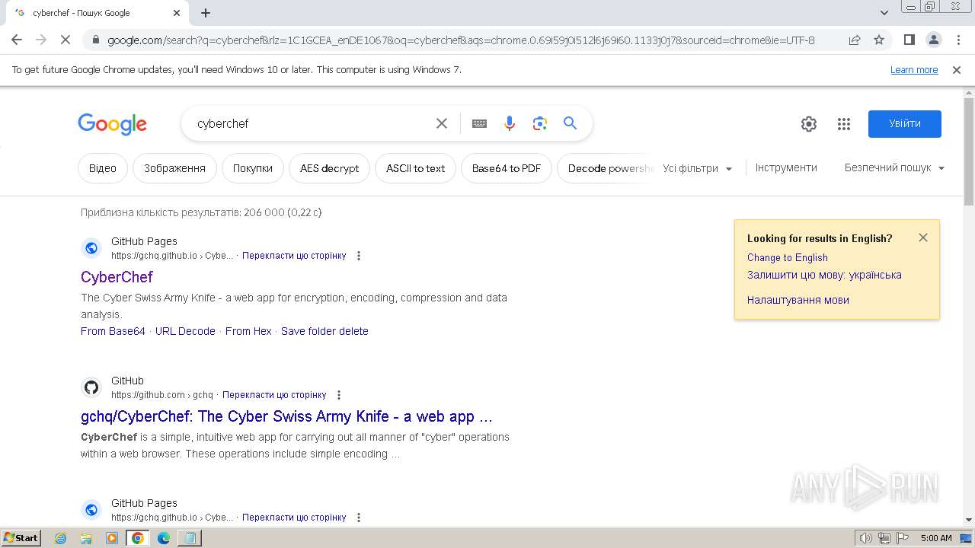Click result count text 'Приблизна кількість результатів'
The width and height of the screenshot is (975, 548).
(x=201, y=212)
